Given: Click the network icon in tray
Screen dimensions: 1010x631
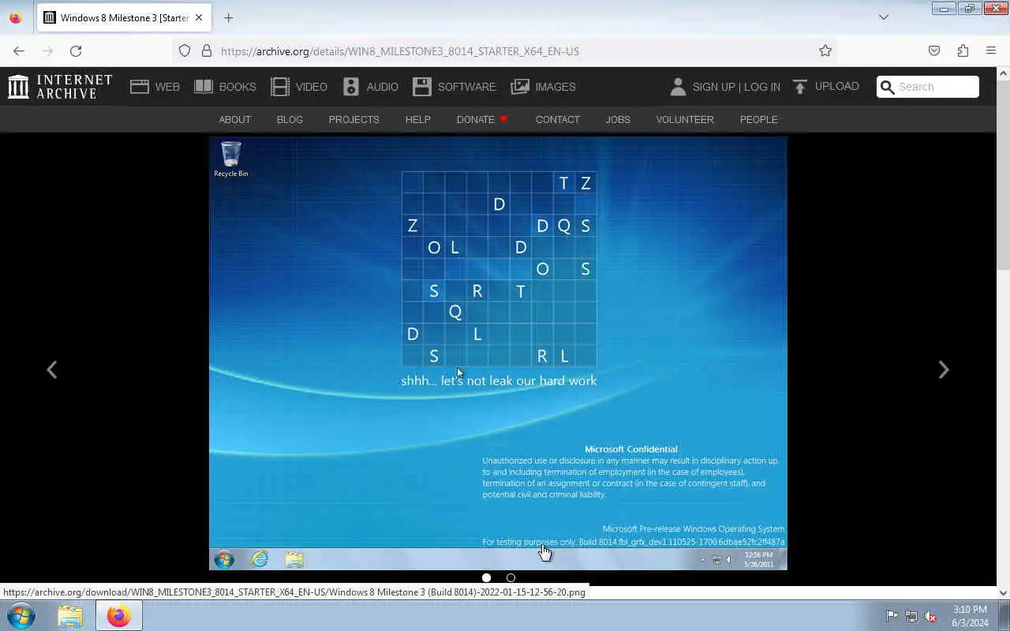Looking at the screenshot, I should coord(911,616).
